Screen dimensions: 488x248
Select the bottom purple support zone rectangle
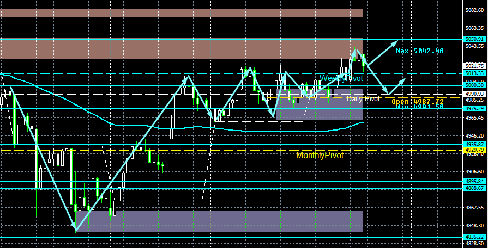[219, 221]
